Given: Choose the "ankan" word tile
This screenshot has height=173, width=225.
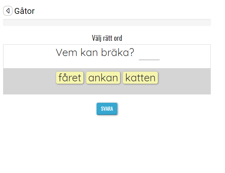Looking at the screenshot, I should [x=103, y=78].
